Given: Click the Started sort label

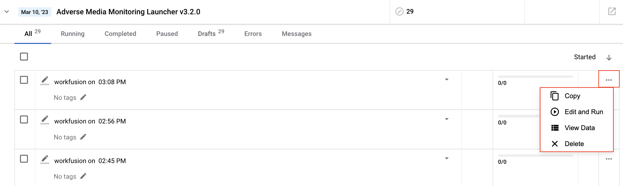Looking at the screenshot, I should (584, 57).
